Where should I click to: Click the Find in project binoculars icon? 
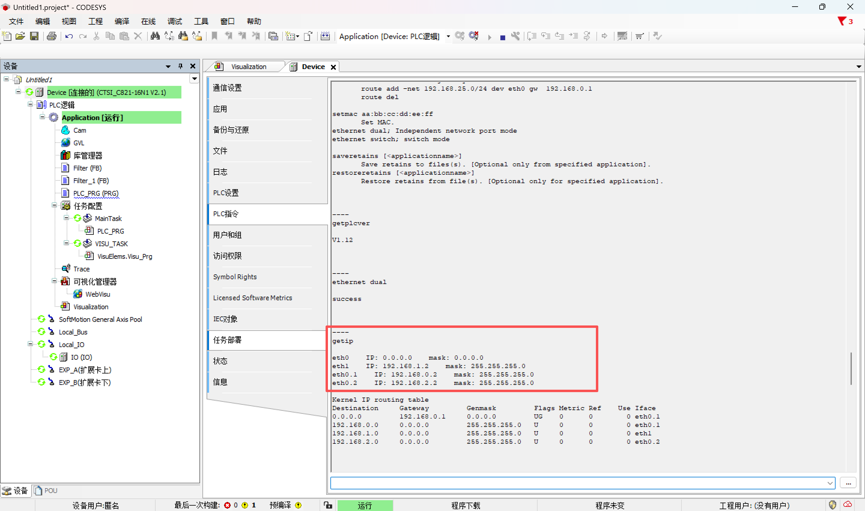click(x=183, y=36)
